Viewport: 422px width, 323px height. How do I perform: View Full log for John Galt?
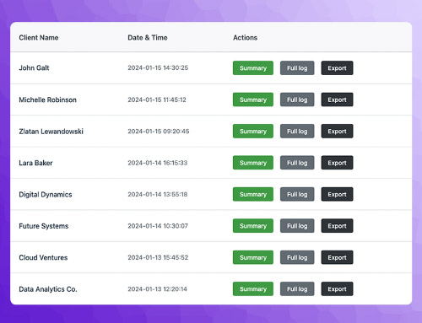[297, 68]
